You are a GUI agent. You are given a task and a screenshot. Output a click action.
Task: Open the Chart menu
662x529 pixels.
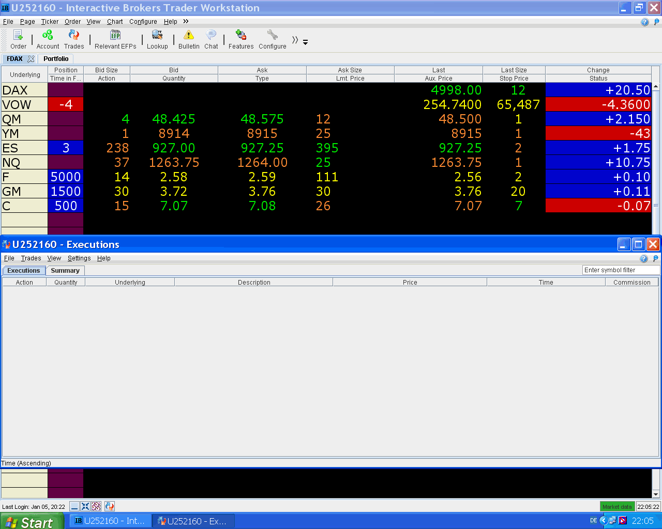115,22
